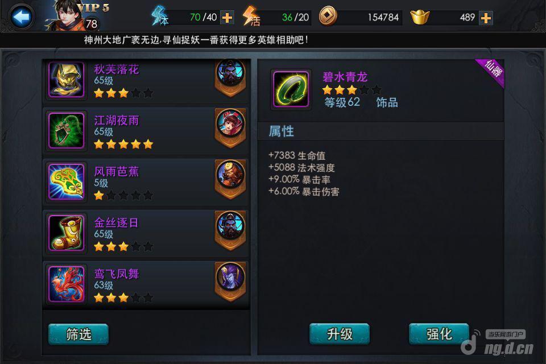
Task: Select the 金丝逐日 boots item
Action: point(145,233)
